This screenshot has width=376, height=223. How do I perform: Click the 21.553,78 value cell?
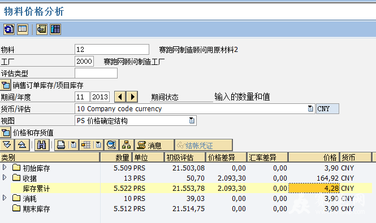(x=188, y=189)
